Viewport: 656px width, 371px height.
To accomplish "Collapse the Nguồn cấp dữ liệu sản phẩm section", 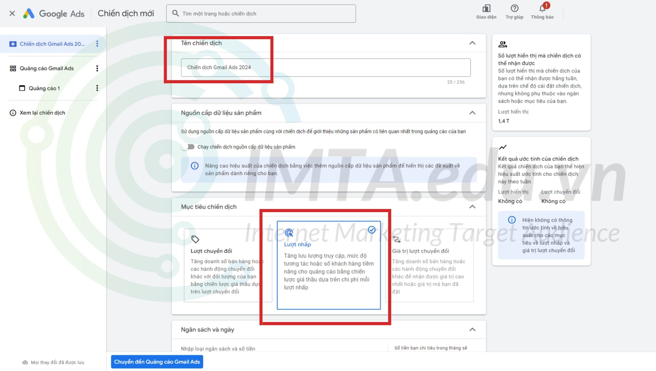I will (472, 113).
